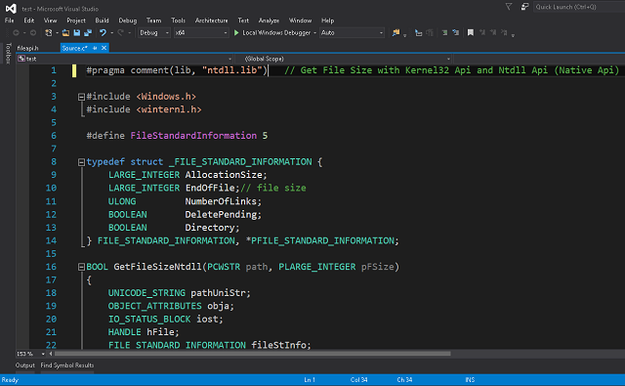Click the Open File folder icon
Image resolution: width=625 pixels, height=386 pixels.
65,32
